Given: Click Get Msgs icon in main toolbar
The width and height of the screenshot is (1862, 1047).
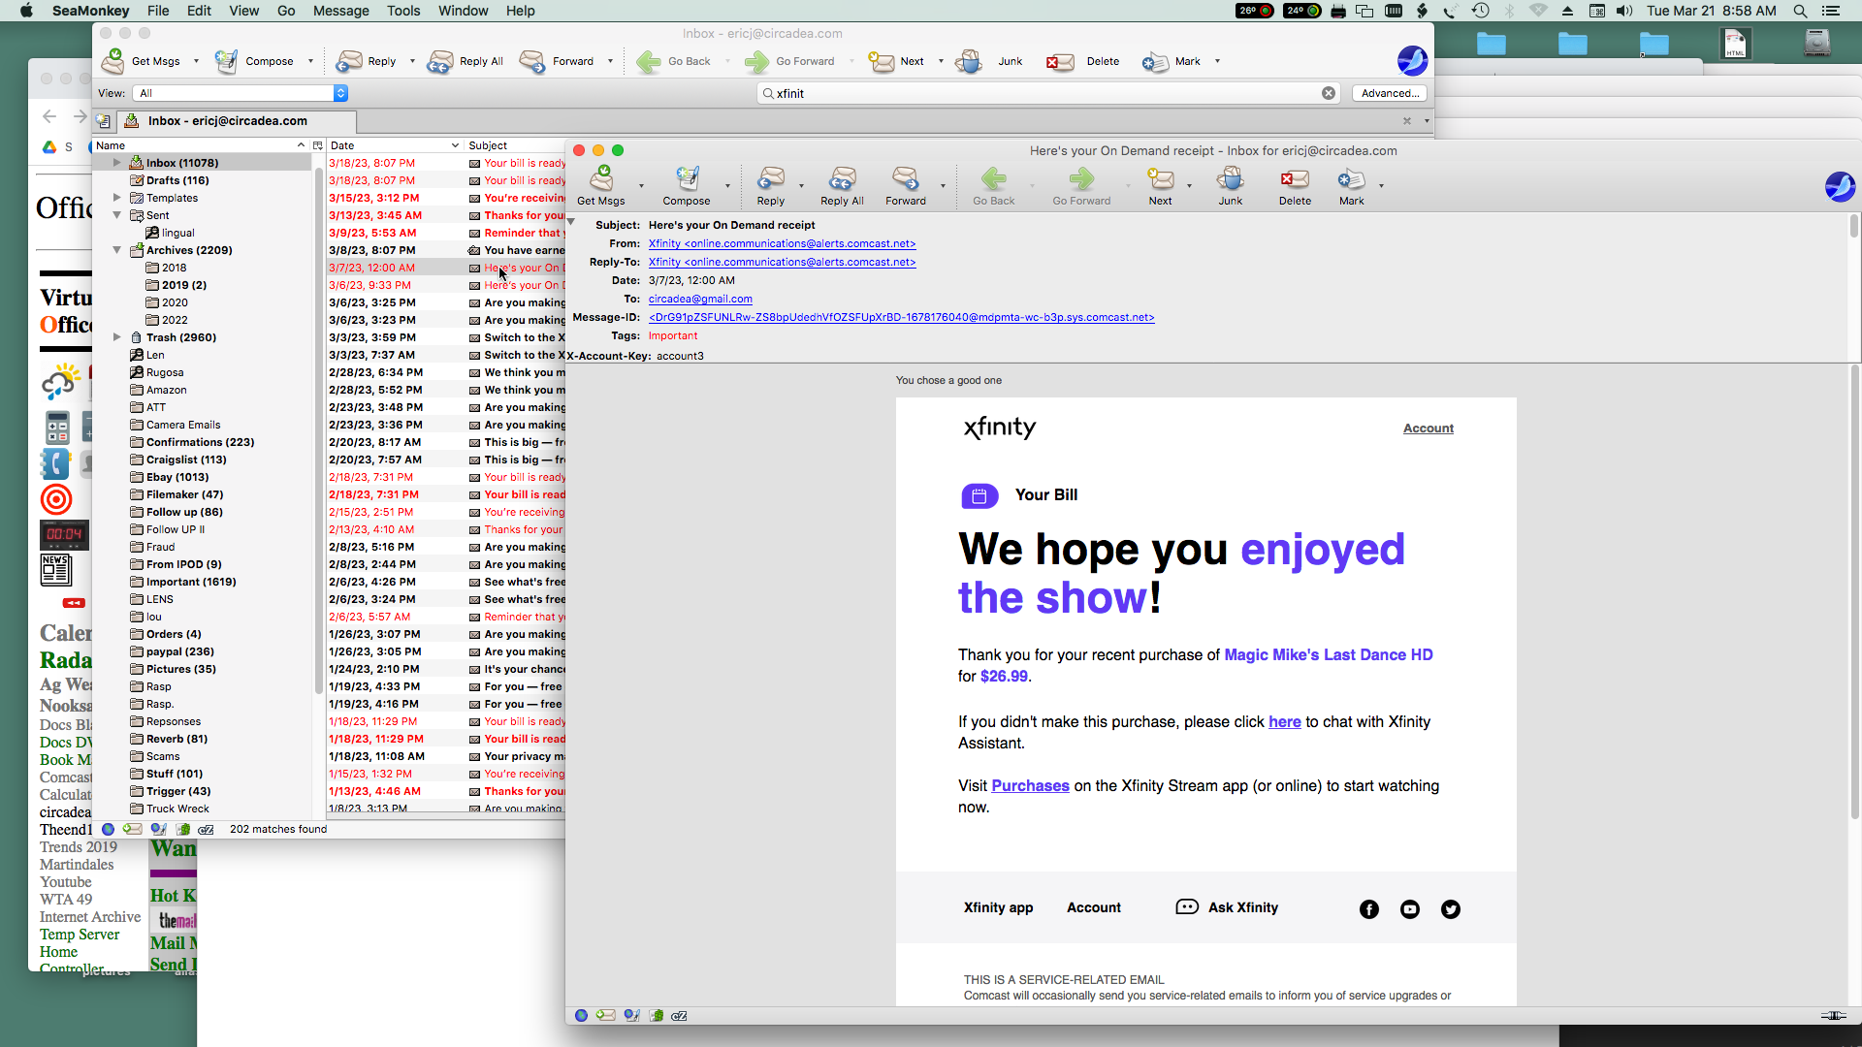Looking at the screenshot, I should click(113, 61).
